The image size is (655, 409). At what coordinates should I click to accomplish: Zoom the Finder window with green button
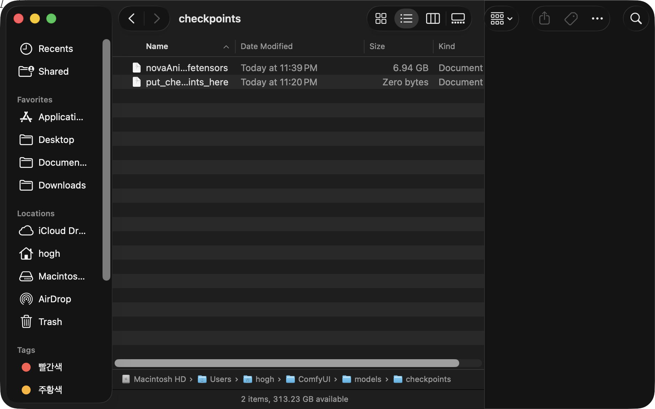click(x=51, y=18)
